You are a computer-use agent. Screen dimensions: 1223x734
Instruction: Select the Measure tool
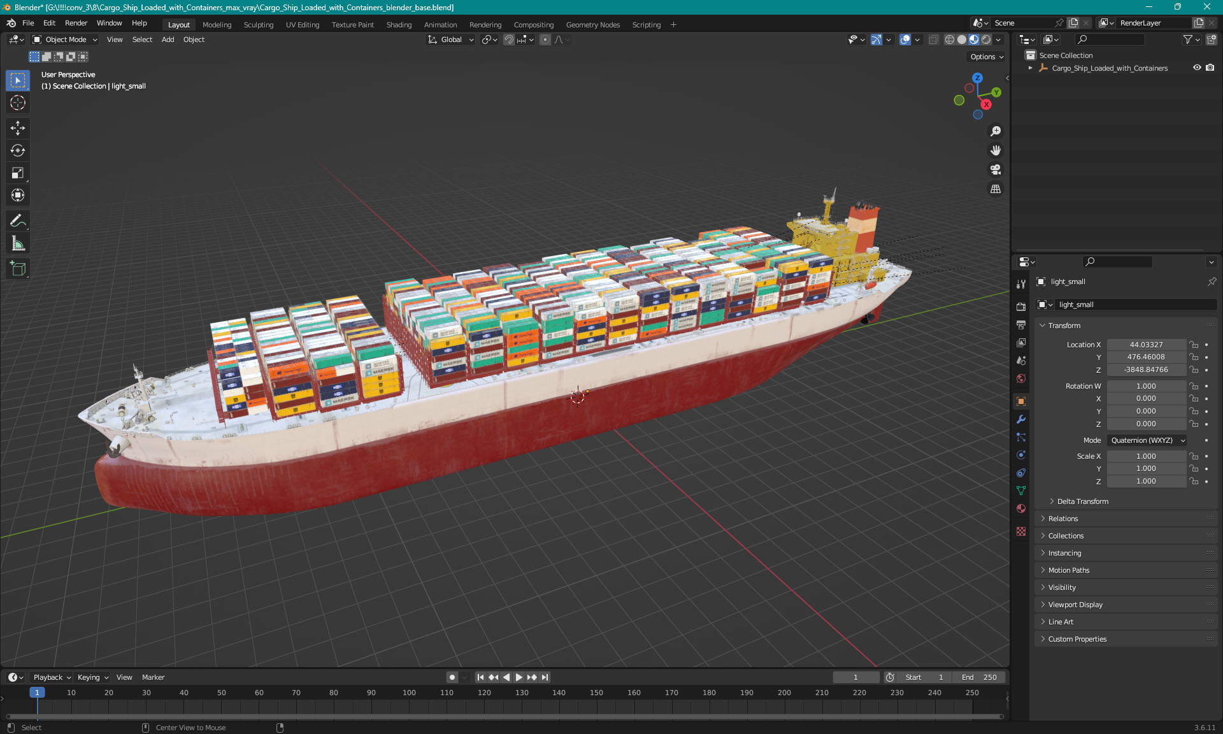point(18,243)
